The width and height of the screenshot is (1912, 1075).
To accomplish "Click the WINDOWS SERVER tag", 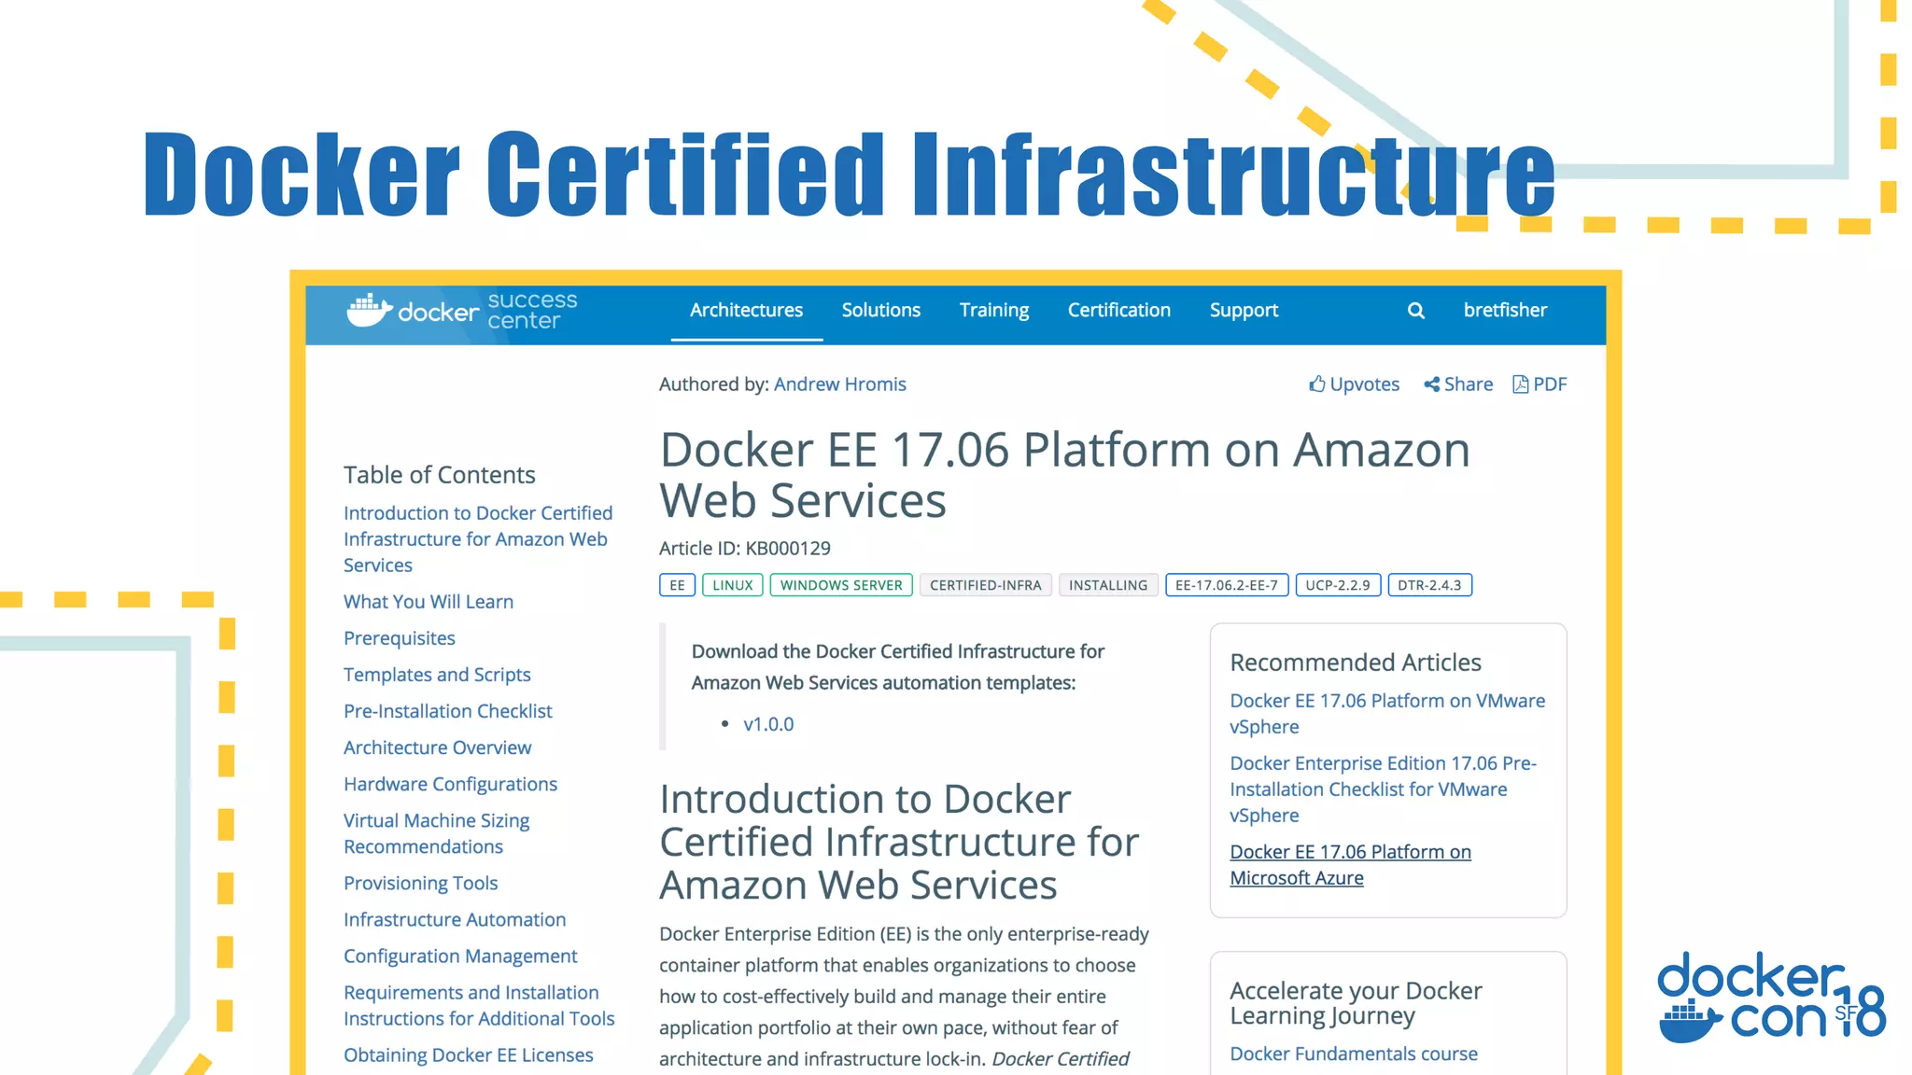I will click(841, 585).
